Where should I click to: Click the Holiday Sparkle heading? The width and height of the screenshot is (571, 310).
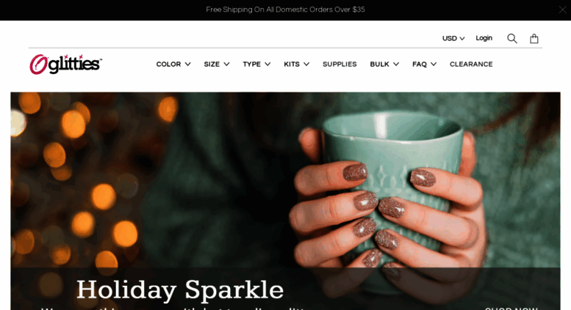pos(180,289)
